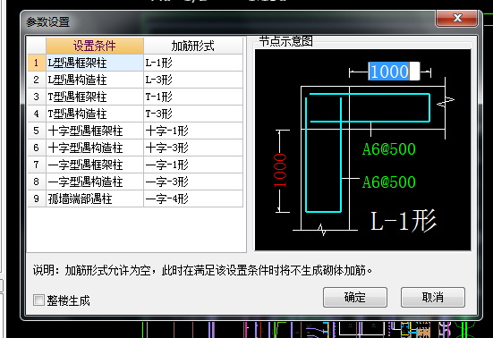Select cell 十字型遇框架柱
This screenshot has width=493, height=338.
95,131
